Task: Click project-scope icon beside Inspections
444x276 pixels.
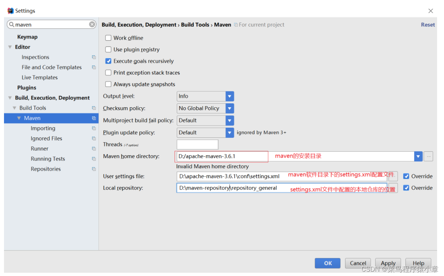Action: pyautogui.click(x=94, y=57)
